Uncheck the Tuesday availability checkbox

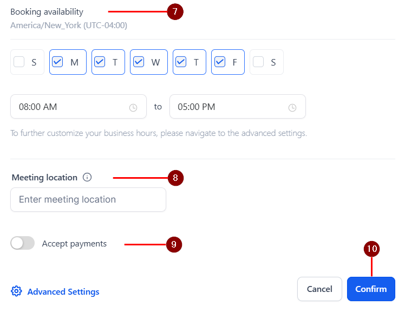pyautogui.click(x=100, y=62)
